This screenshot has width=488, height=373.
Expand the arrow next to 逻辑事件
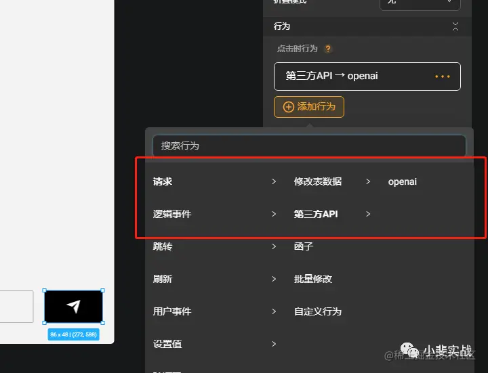pyautogui.click(x=274, y=214)
